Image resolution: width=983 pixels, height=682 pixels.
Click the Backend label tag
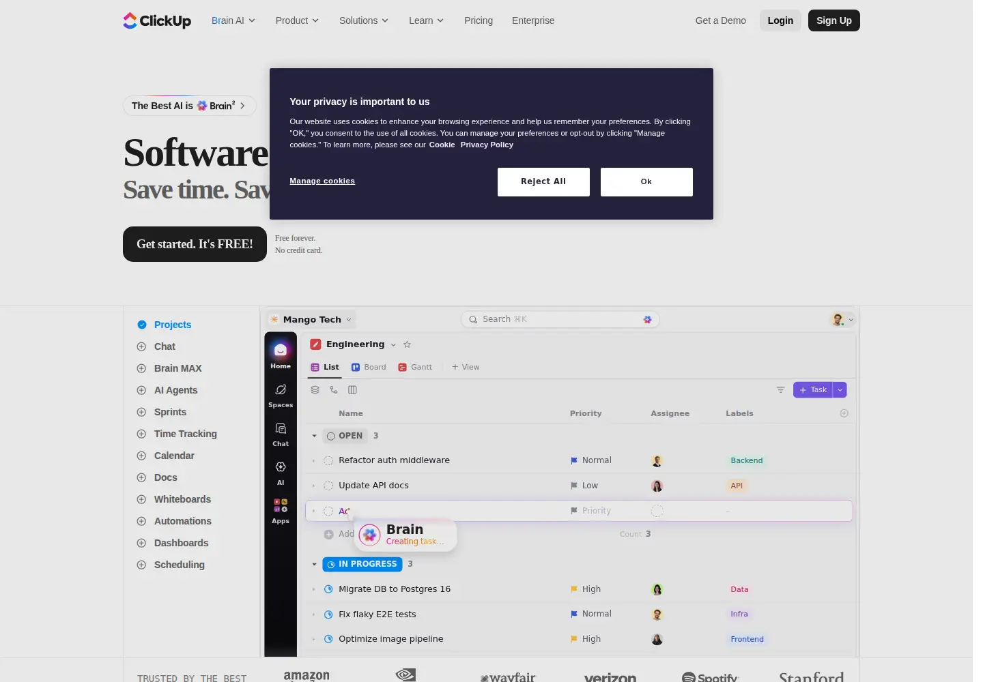[x=747, y=461]
